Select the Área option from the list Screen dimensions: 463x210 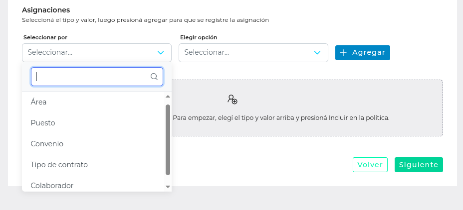(x=39, y=102)
